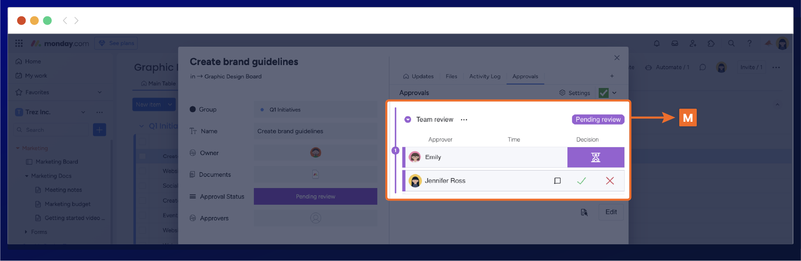Click the search magnifier in top bar
The image size is (801, 261).
tap(731, 43)
